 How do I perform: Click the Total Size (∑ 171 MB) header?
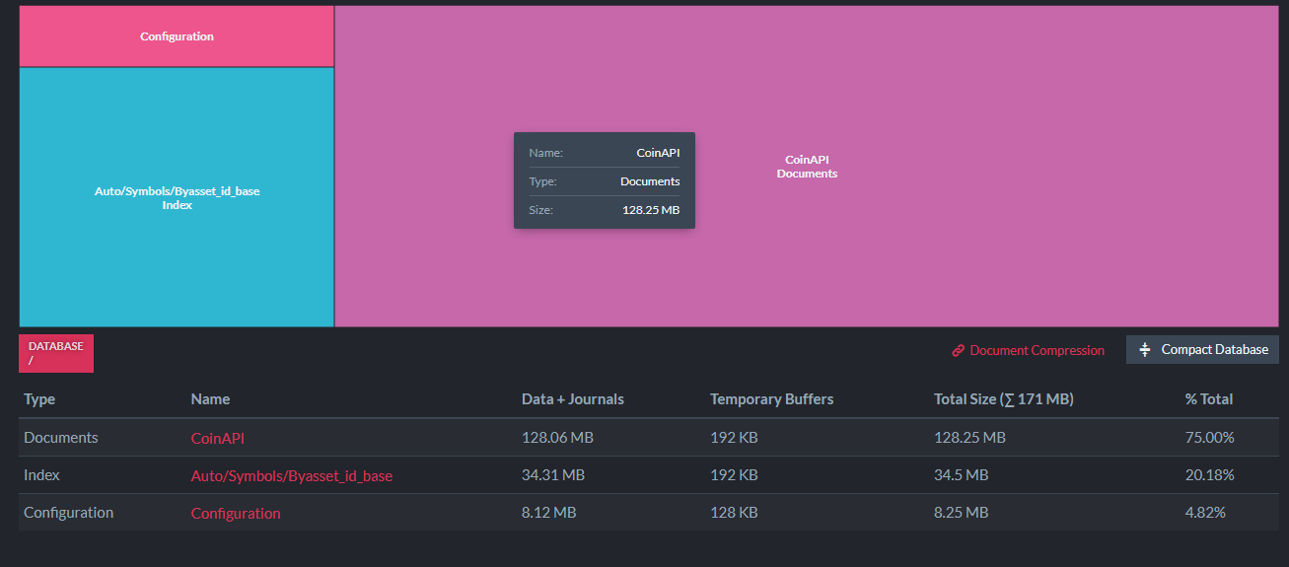click(1004, 399)
